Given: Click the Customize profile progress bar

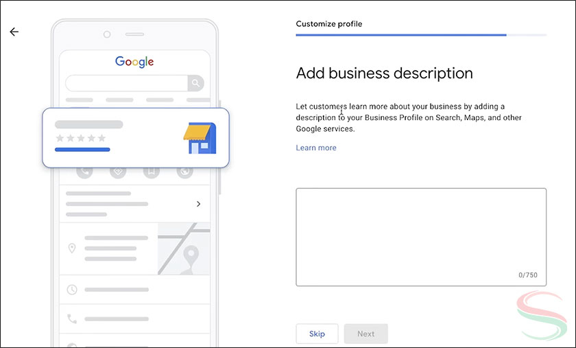Looking at the screenshot, I should (420, 34).
